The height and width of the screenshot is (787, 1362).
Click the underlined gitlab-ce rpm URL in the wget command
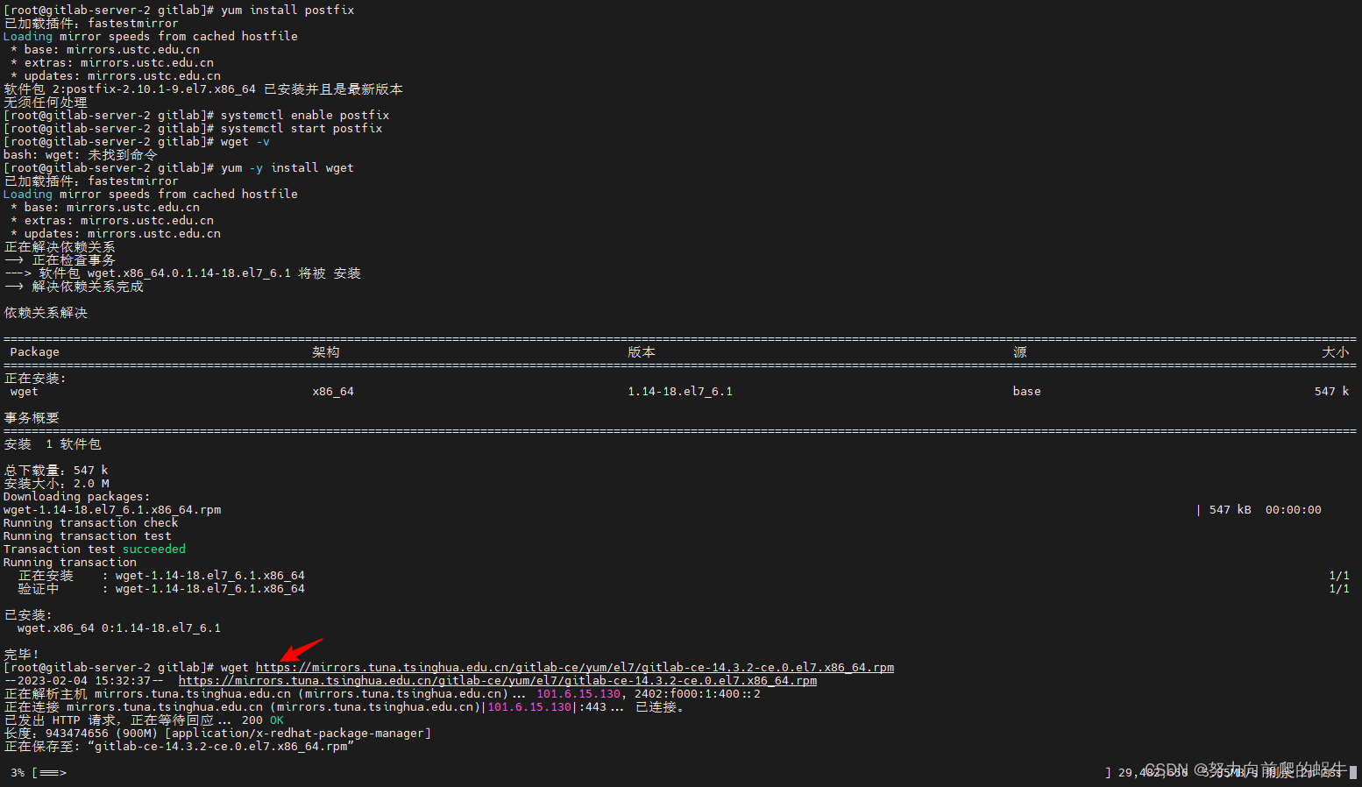tap(575, 668)
